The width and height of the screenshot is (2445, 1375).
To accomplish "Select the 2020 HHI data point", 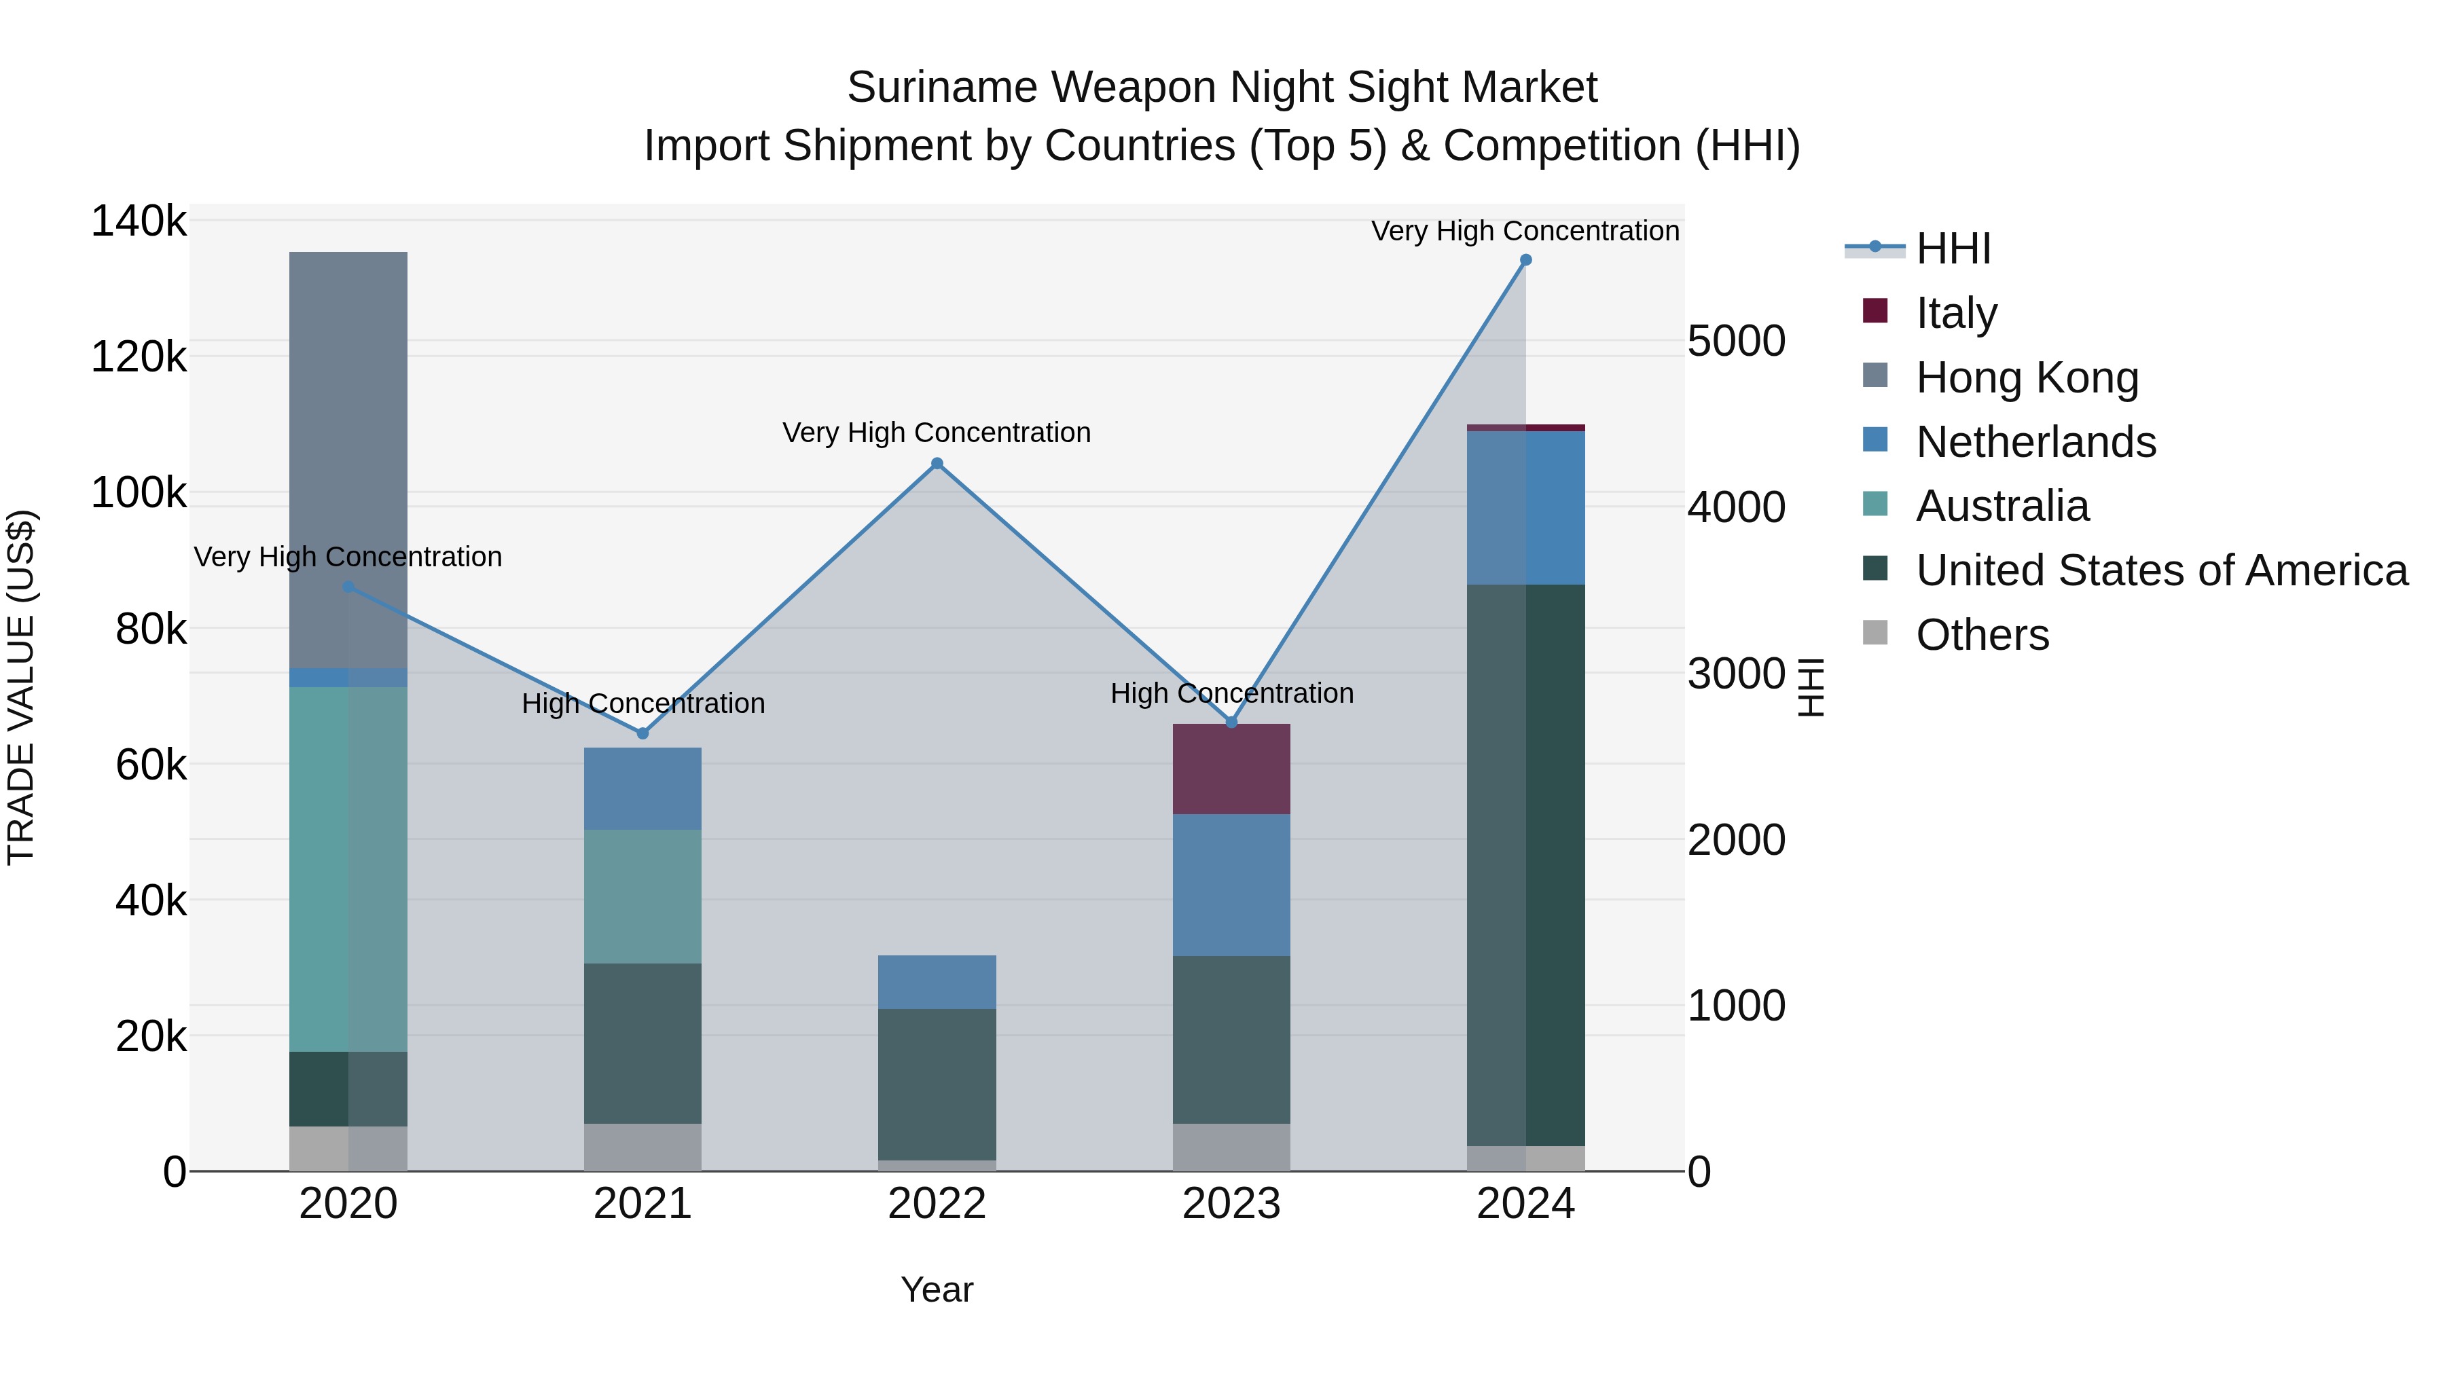I will pos(348,587).
